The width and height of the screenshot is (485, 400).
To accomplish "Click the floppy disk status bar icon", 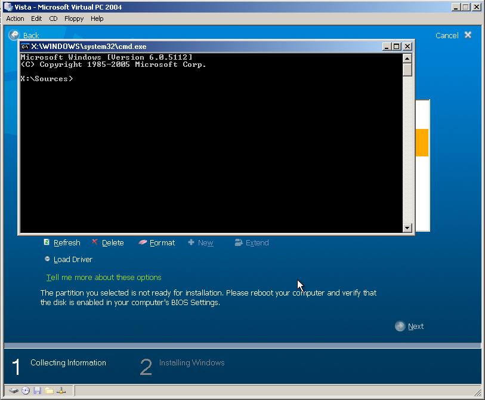I will (x=38, y=390).
